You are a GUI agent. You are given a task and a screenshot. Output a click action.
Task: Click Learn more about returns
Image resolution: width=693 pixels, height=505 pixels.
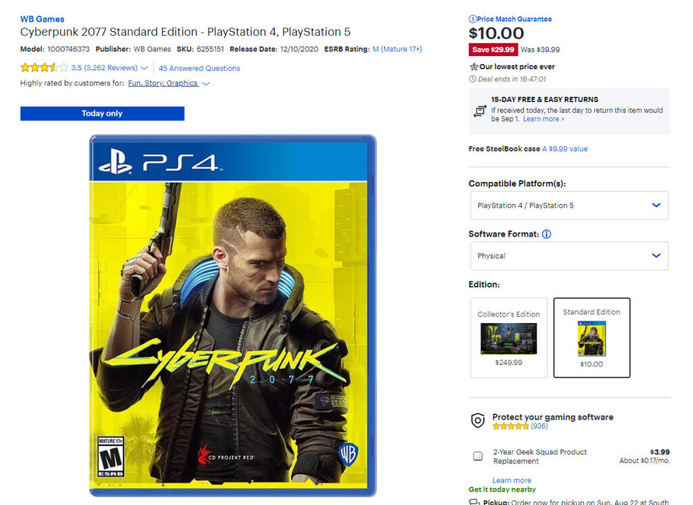coord(543,119)
